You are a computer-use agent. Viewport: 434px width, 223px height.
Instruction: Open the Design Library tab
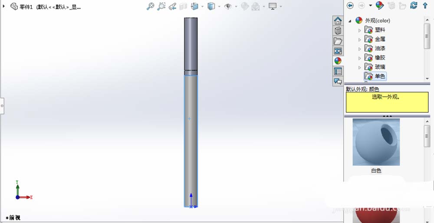(338, 30)
